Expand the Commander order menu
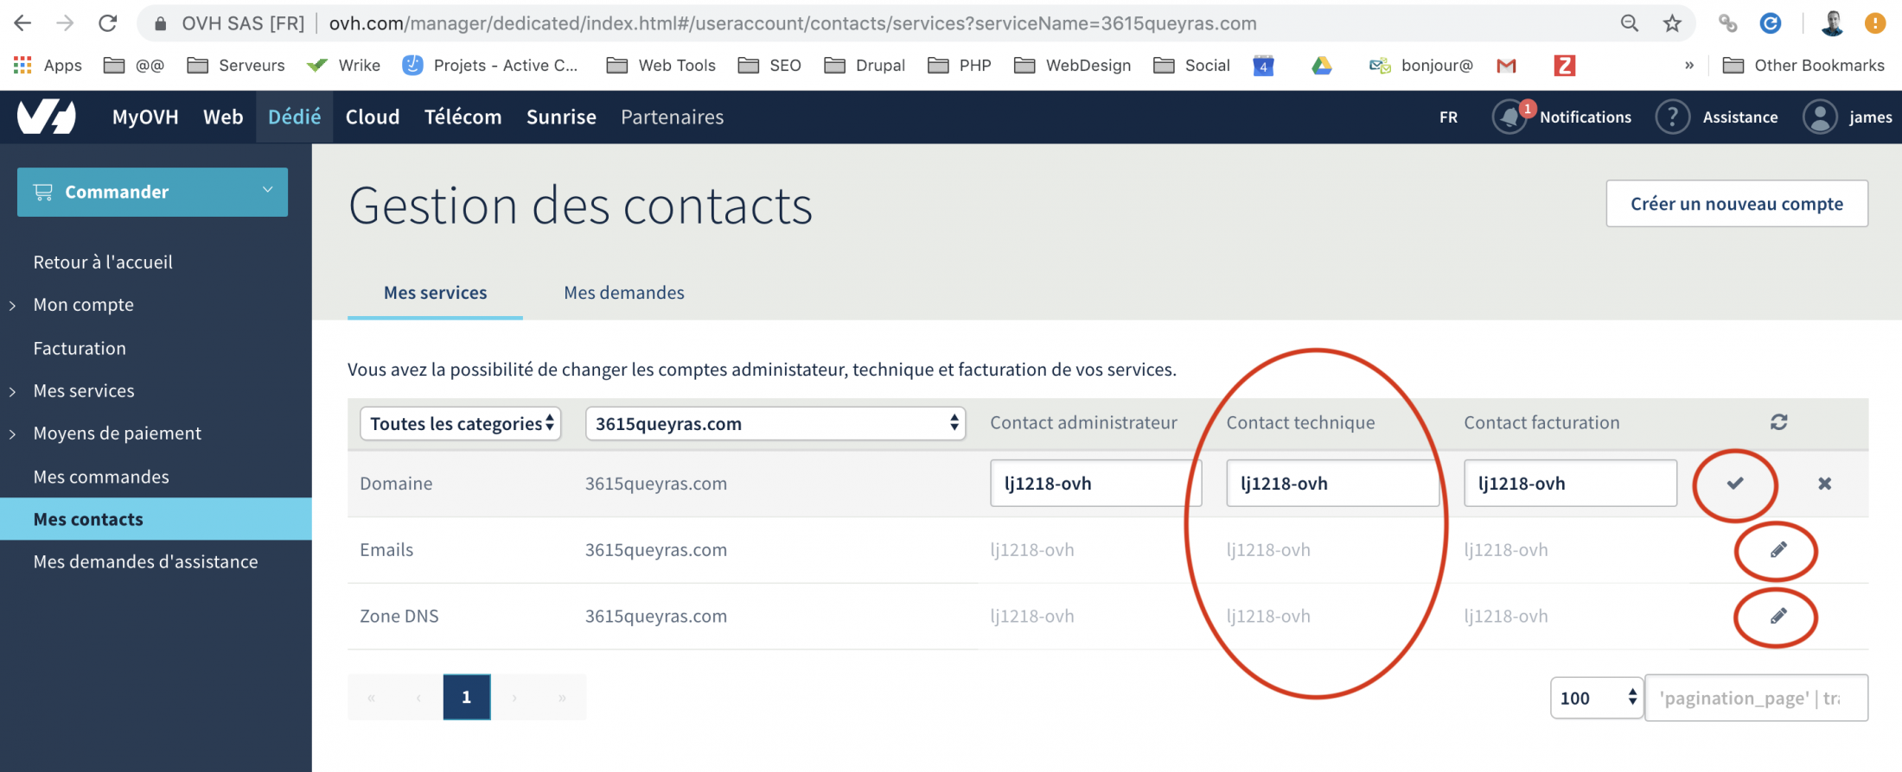Screen dimensions: 1902x772 152,192
